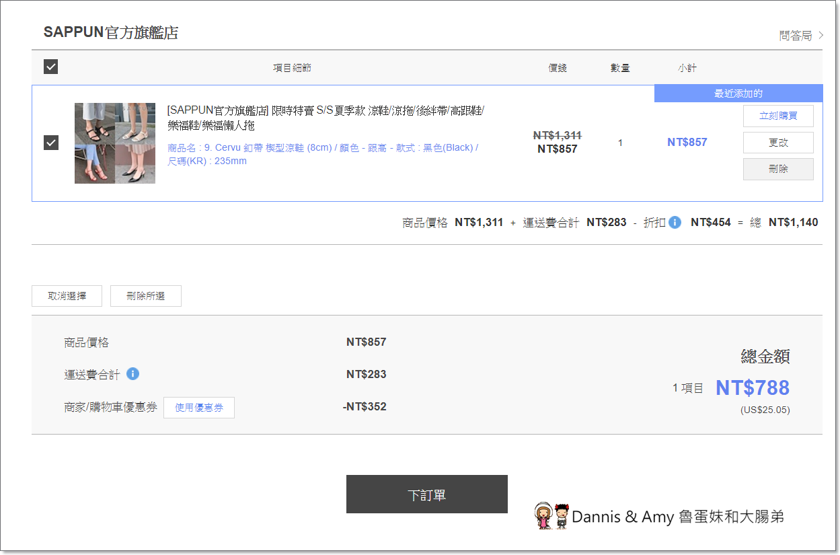
Task: Open the 問答局 chevron link
Action: coord(801,36)
